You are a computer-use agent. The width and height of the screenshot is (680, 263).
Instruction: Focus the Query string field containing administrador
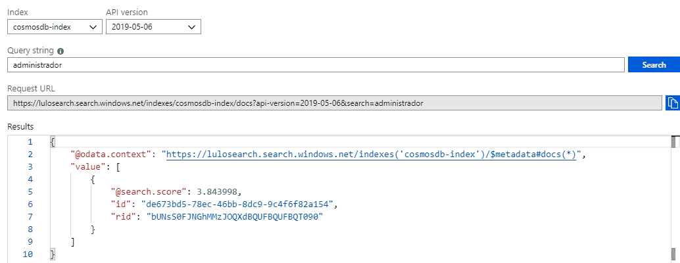click(316, 65)
